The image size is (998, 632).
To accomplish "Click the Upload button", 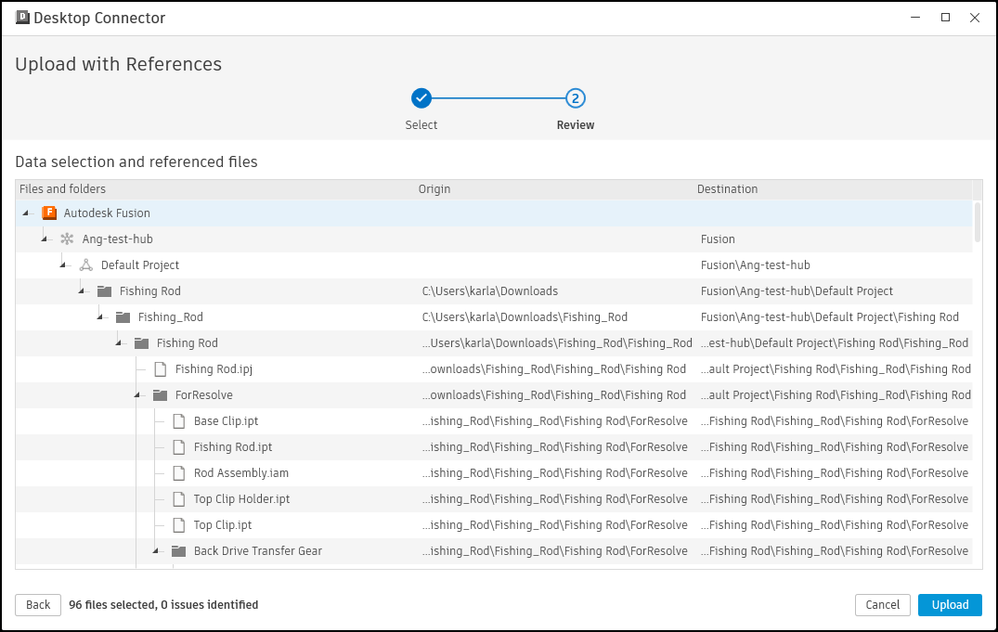I will 950,605.
